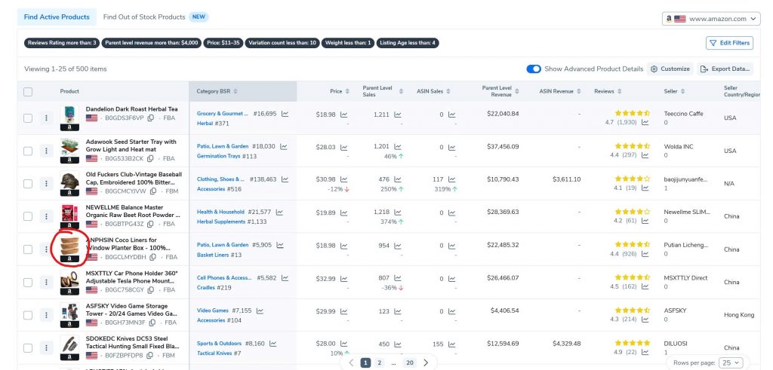Jump to page 20 in pagination
Viewport: 773px width, 370px height.
(410, 362)
